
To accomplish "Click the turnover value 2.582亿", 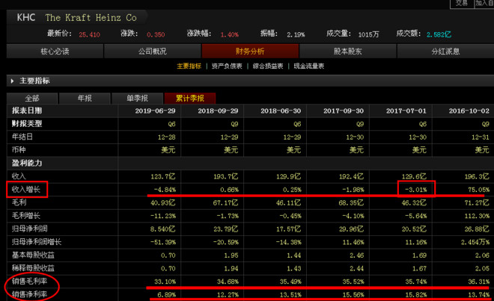I will coord(439,34).
